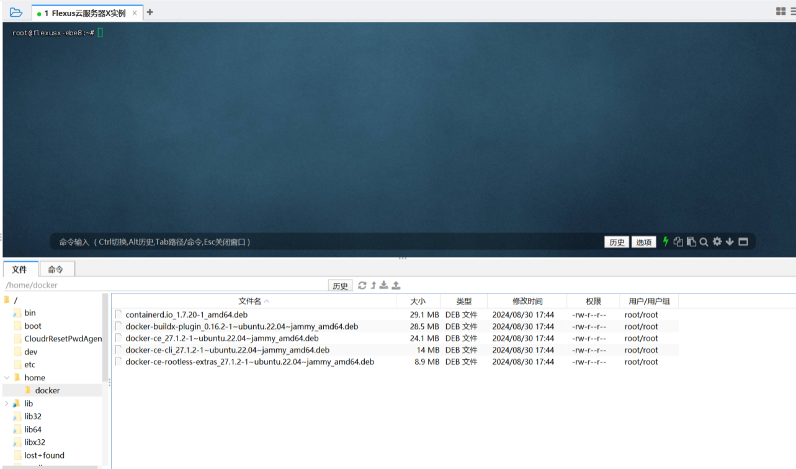Select the docker subfolder in tree

[47, 390]
